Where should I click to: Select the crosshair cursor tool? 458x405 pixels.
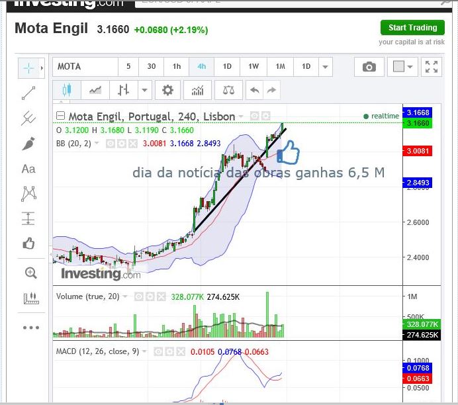pyautogui.click(x=28, y=68)
